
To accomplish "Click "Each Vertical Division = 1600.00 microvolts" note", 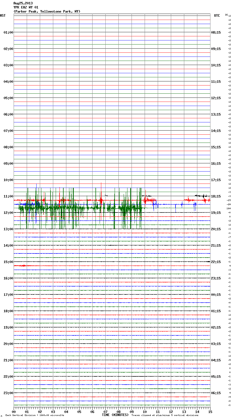I will (35, 415).
